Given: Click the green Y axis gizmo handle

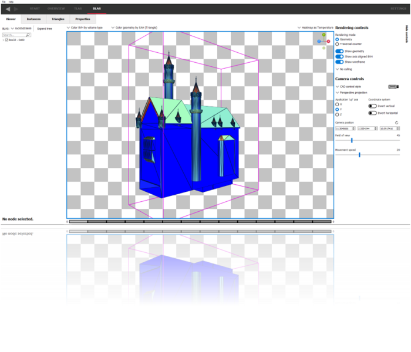Looking at the screenshot, I should point(324,35).
